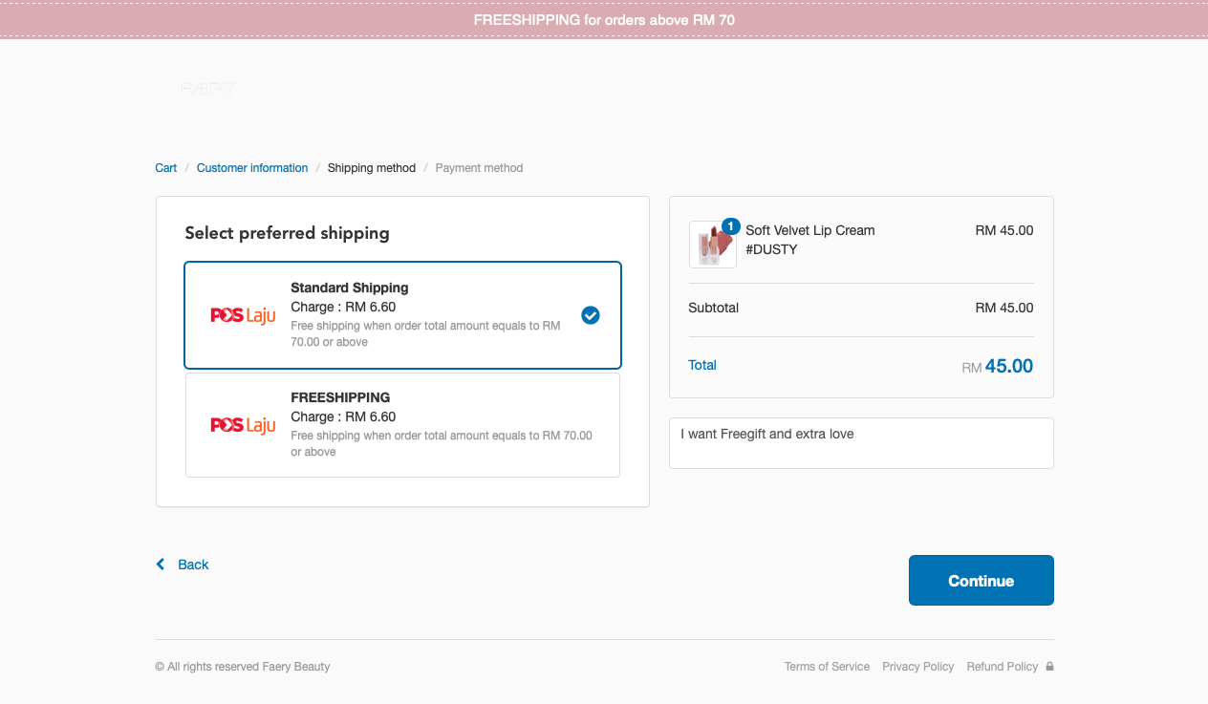Go to the Cart breadcrumb
Image resolution: width=1208 pixels, height=704 pixels.
(166, 168)
